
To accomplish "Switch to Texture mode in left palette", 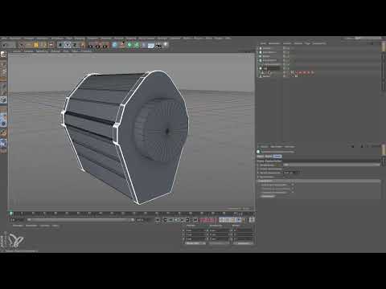I will (3, 71).
